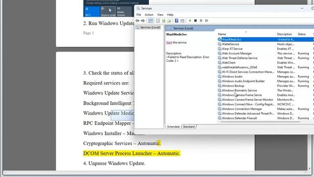Toggle the Show/Hide Console Tree icon
This screenshot has width=314, height=177.
[x=151, y=21]
